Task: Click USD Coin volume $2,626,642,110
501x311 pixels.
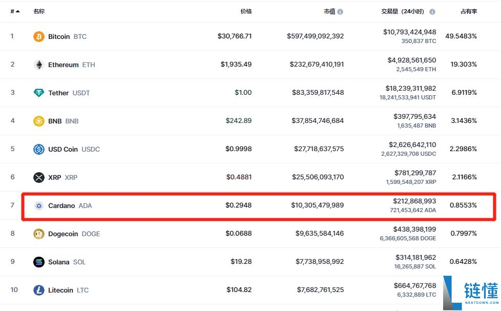Action: tap(412, 144)
